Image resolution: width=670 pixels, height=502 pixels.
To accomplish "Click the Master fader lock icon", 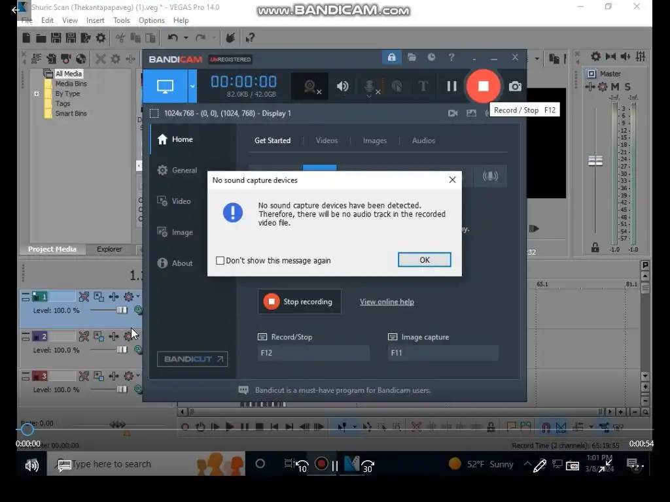I will (x=595, y=247).
